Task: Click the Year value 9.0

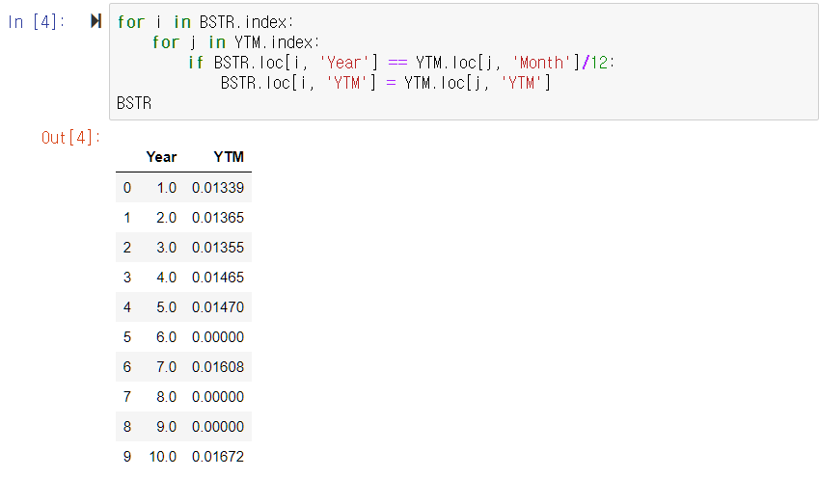Action: (166, 426)
